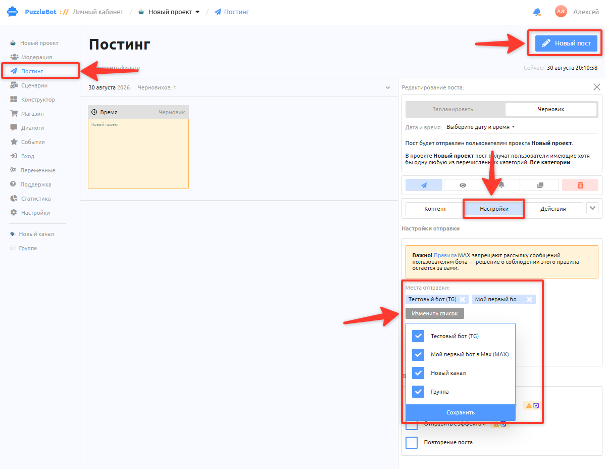Expand the chevron next to Действия tab

(592, 208)
